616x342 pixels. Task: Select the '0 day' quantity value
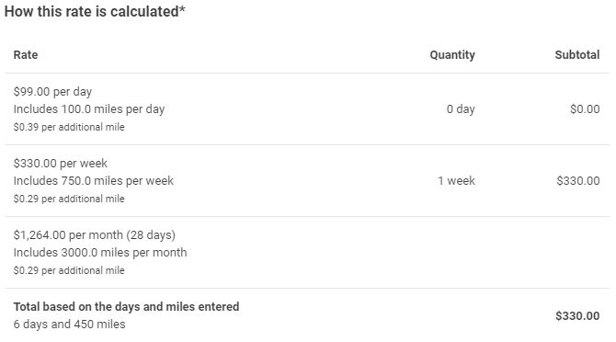(461, 108)
